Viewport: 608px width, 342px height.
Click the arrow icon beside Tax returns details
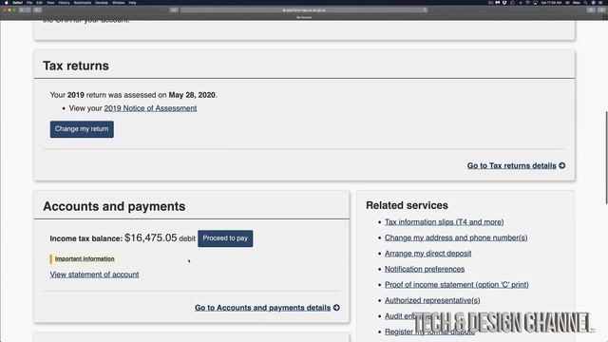click(561, 165)
